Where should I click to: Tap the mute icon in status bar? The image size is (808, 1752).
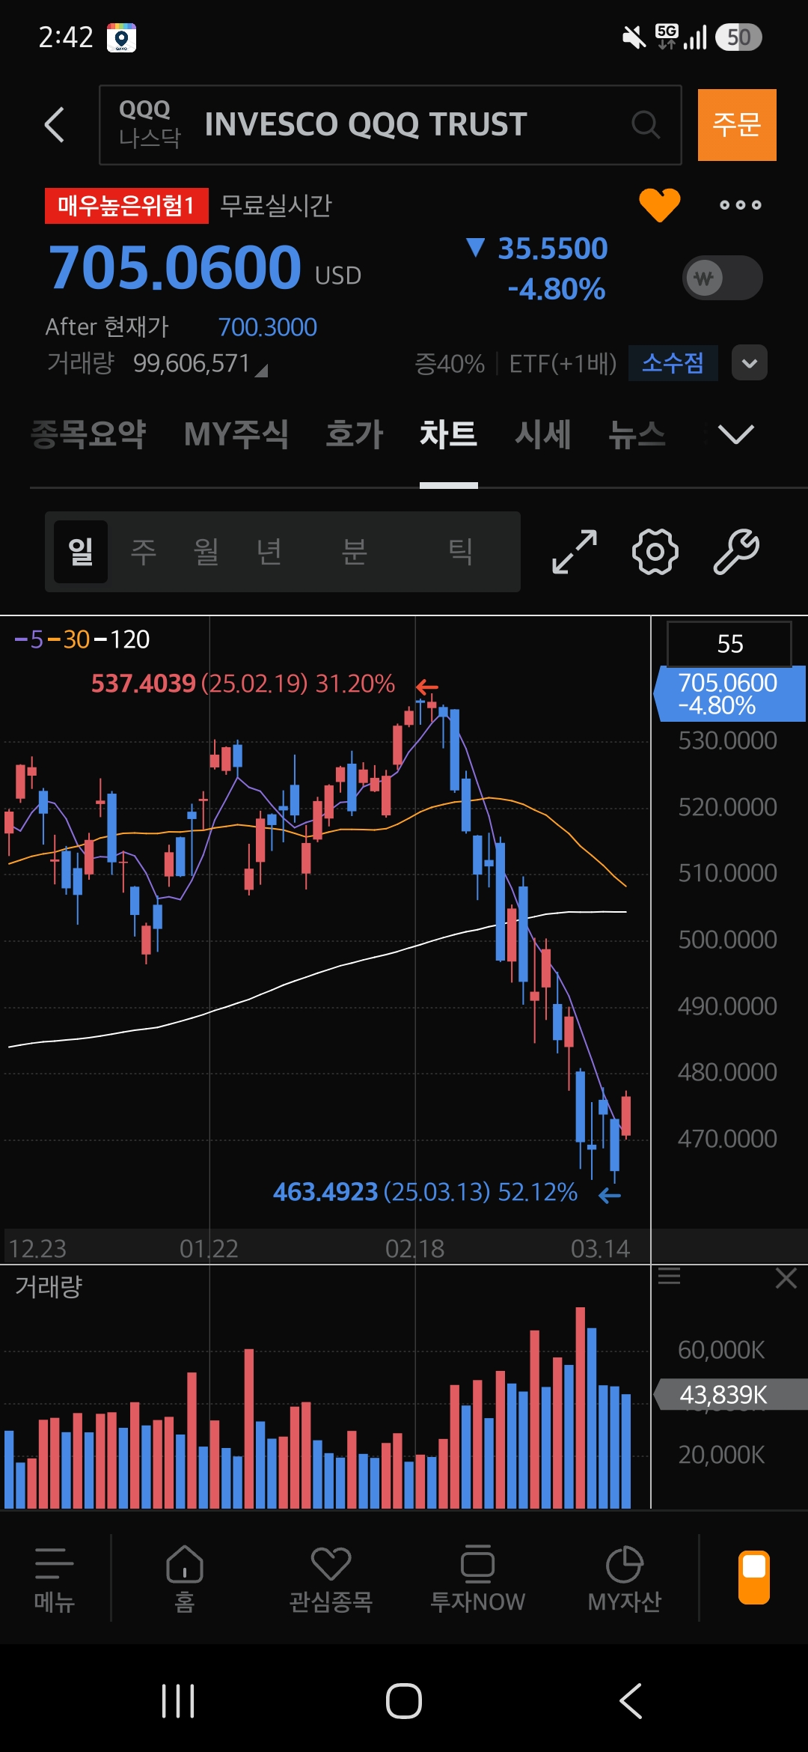(634, 37)
